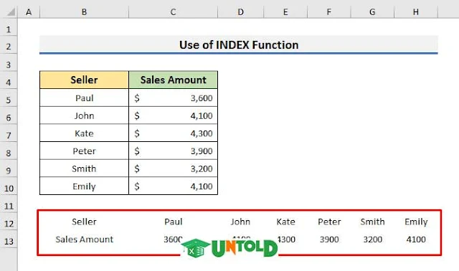Viewport: 459px width, 271px height.
Task: Select 'Paul' in row 12
Action: (x=174, y=222)
